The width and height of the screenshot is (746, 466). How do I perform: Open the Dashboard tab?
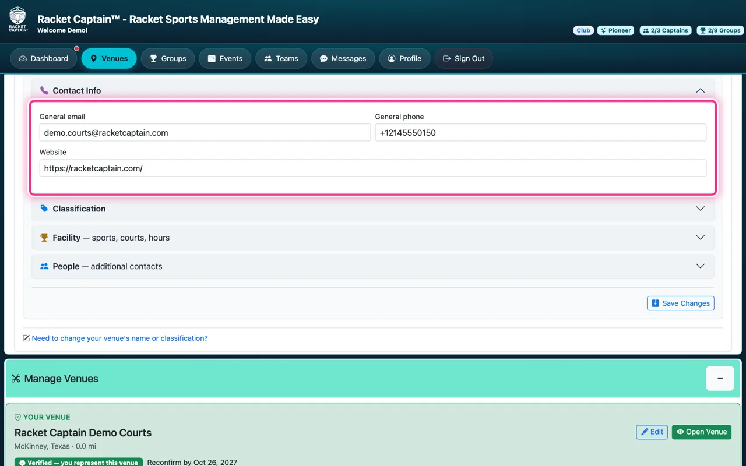tap(44, 58)
